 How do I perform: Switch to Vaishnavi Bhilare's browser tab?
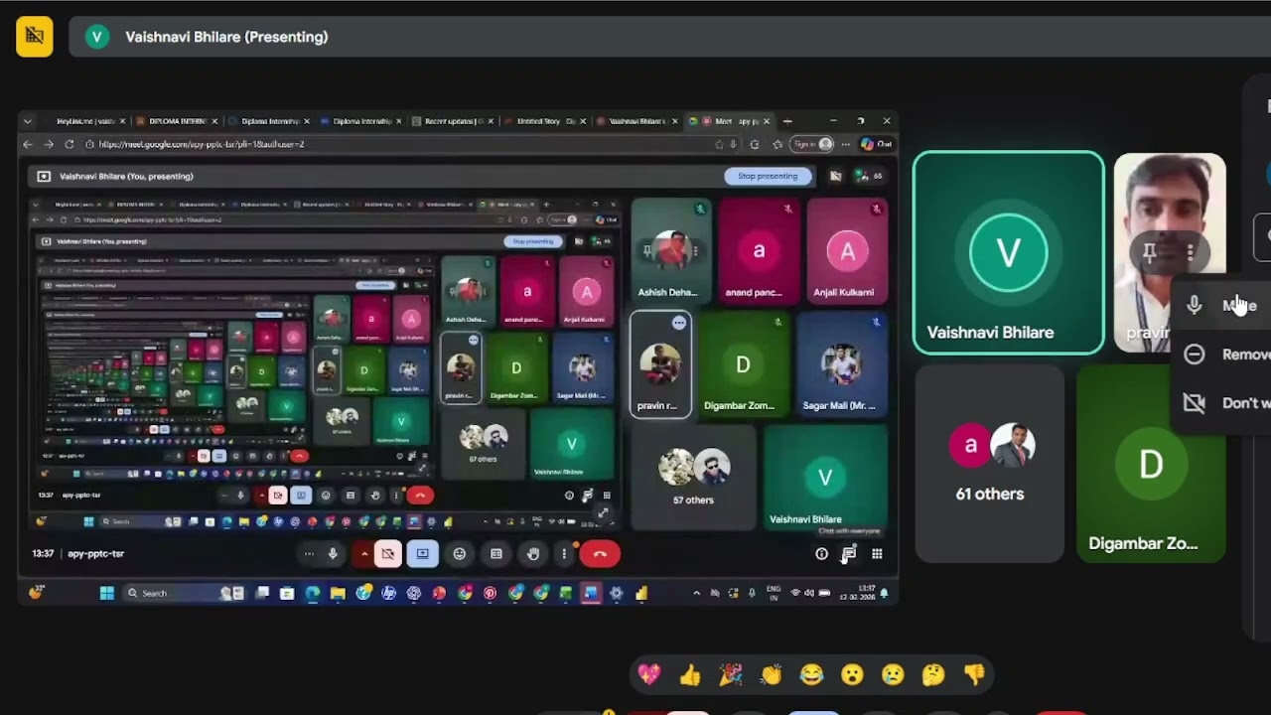[x=636, y=121]
